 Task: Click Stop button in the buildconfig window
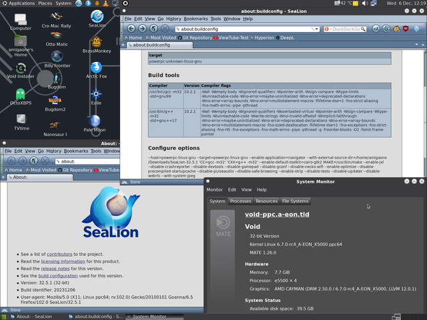(x=165, y=29)
